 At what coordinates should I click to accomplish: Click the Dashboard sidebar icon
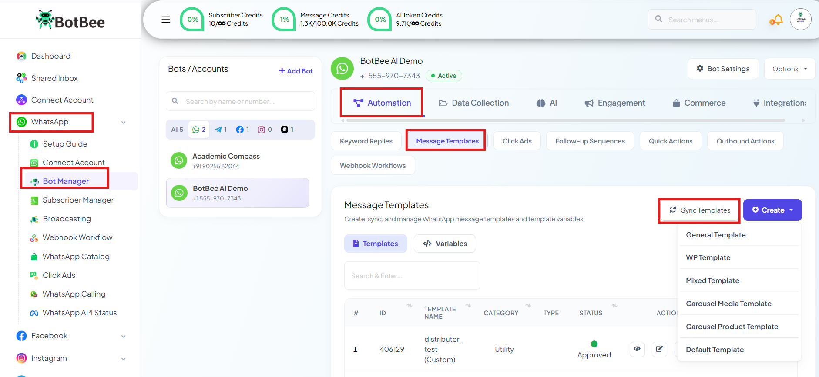[x=21, y=56]
